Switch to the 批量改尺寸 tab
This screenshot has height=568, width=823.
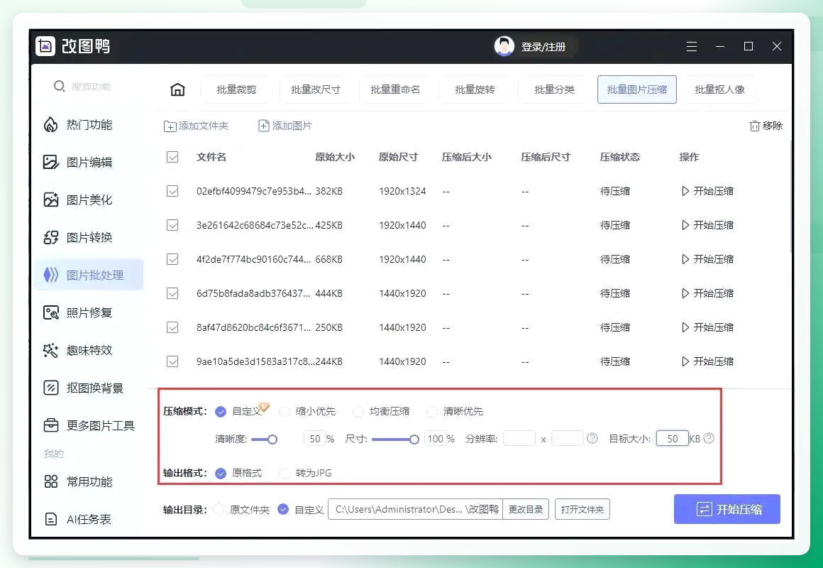click(x=316, y=89)
